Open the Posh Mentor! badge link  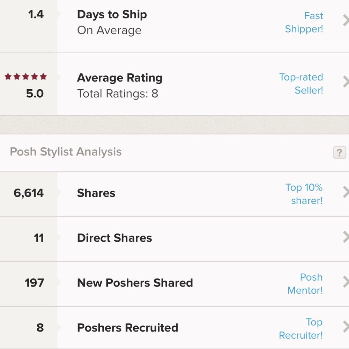[x=305, y=284]
